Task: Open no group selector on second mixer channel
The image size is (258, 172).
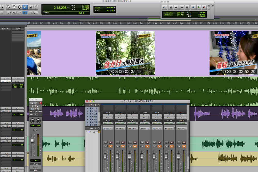Action: coord(120,128)
